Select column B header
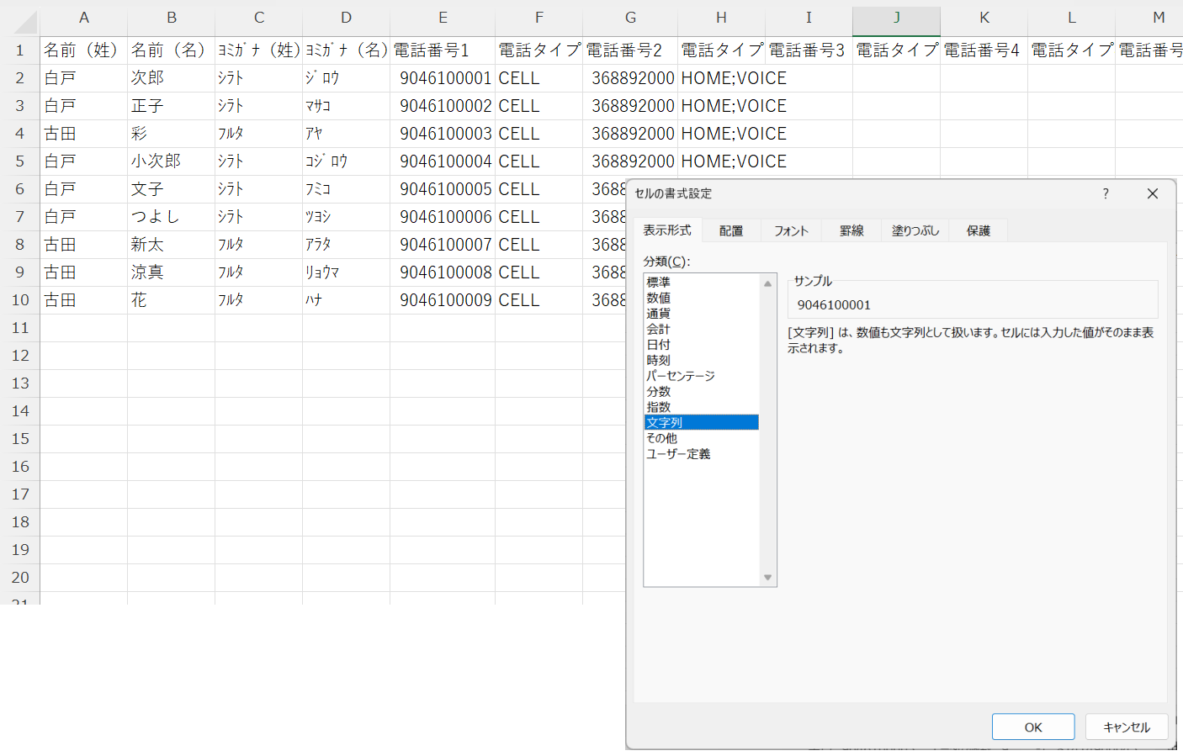 (x=172, y=18)
